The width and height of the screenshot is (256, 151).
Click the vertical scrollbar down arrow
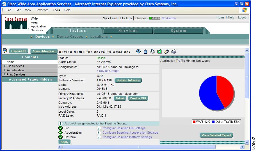click(247, 142)
